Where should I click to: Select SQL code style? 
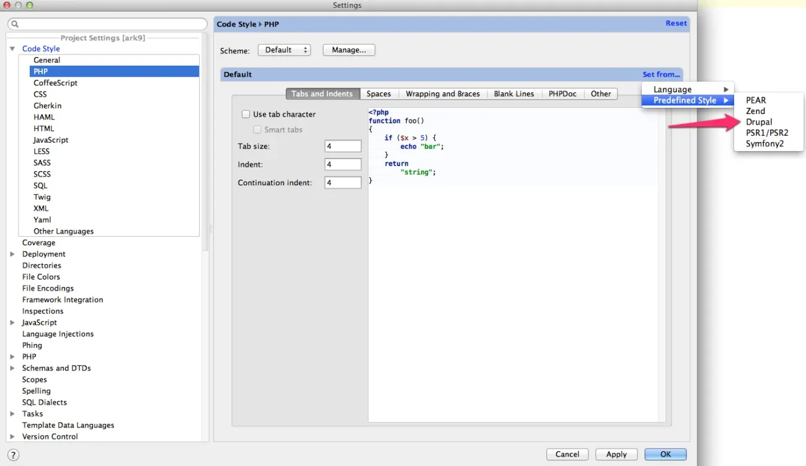coord(40,186)
